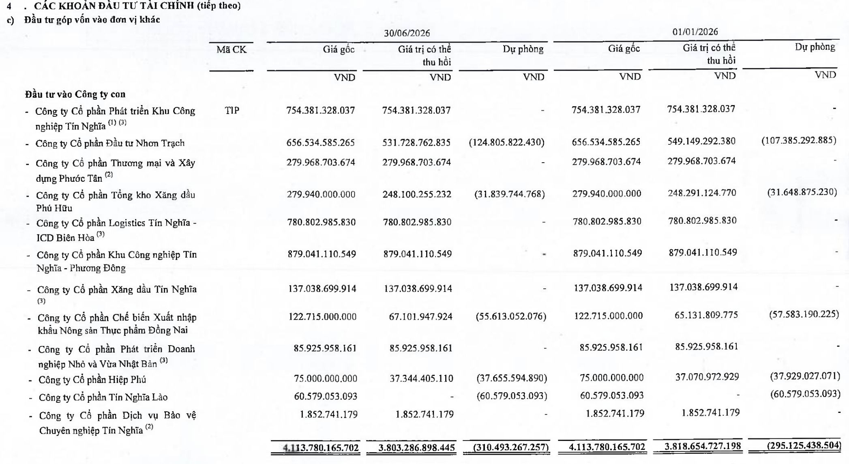Click the Dự phòng header under 01/01/2026

coord(815,47)
